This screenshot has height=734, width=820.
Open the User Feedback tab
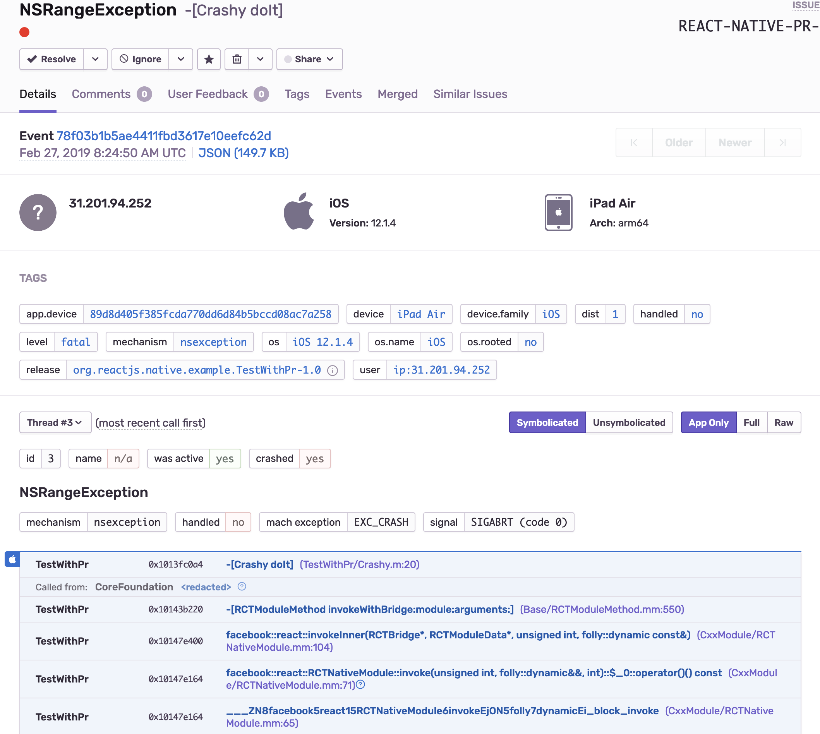[218, 94]
